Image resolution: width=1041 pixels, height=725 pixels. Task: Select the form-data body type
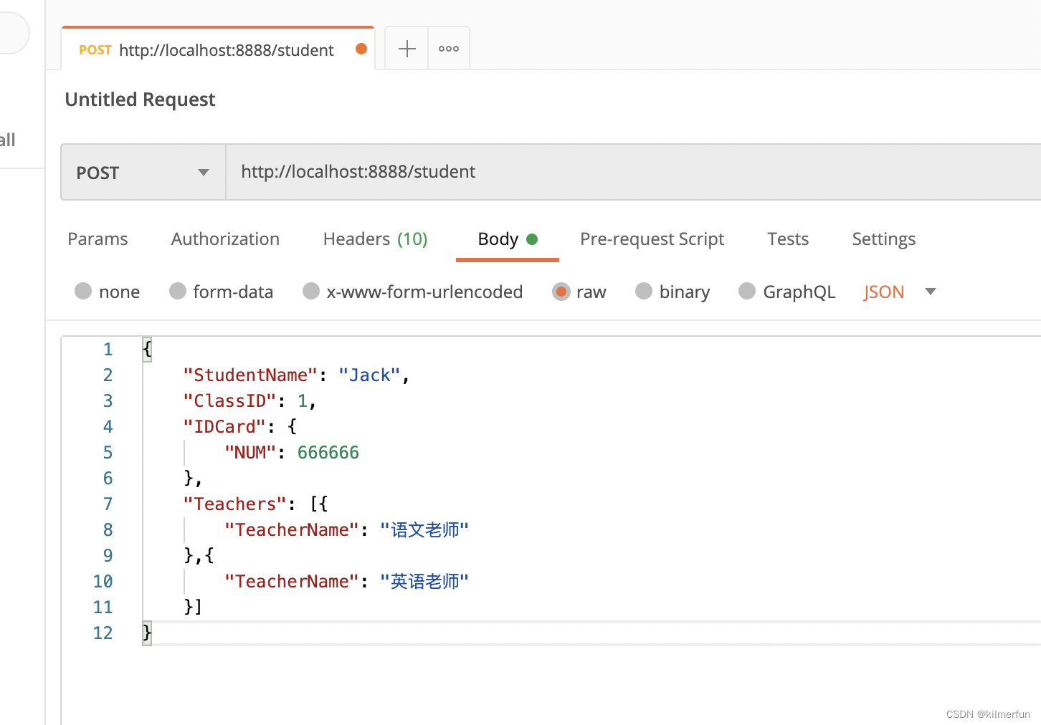click(x=222, y=292)
